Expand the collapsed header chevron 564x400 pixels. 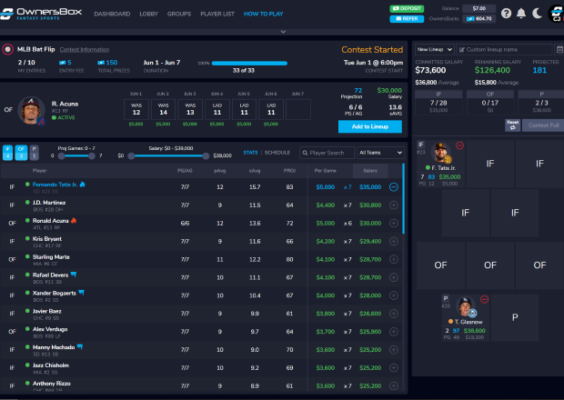pyautogui.click(x=283, y=32)
